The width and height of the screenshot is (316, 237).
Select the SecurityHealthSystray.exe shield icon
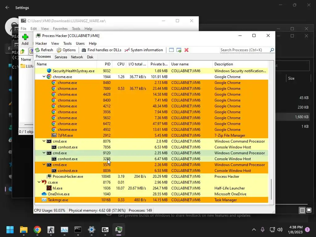coord(49,71)
